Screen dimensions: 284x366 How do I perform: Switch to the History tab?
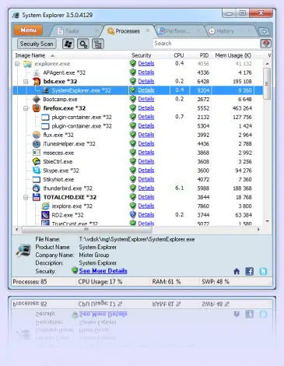225,31
